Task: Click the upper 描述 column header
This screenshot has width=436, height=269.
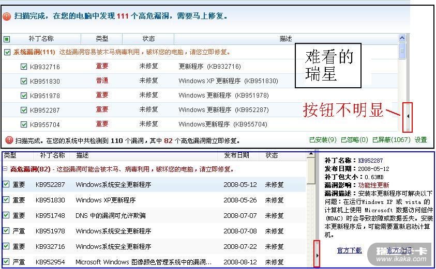Action: [x=286, y=39]
